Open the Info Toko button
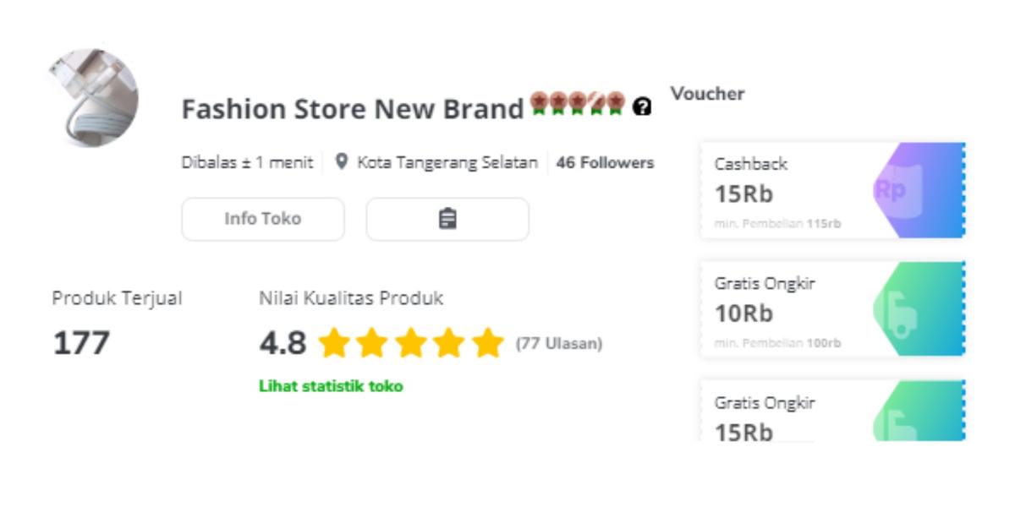The width and height of the screenshot is (1015, 507). pos(263,219)
